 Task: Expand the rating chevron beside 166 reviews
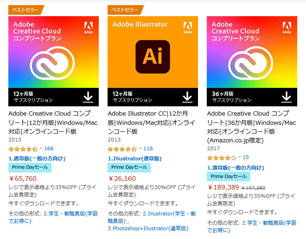(x=41, y=148)
